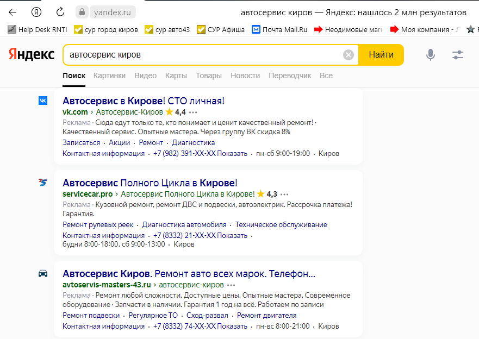479x339 pixels.
Task: Click 'Техническое обслуживание' quick link
Action: click(281, 224)
